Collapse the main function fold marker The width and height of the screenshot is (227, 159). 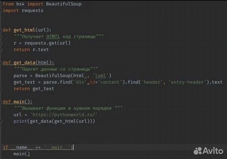[x=1, y=102]
